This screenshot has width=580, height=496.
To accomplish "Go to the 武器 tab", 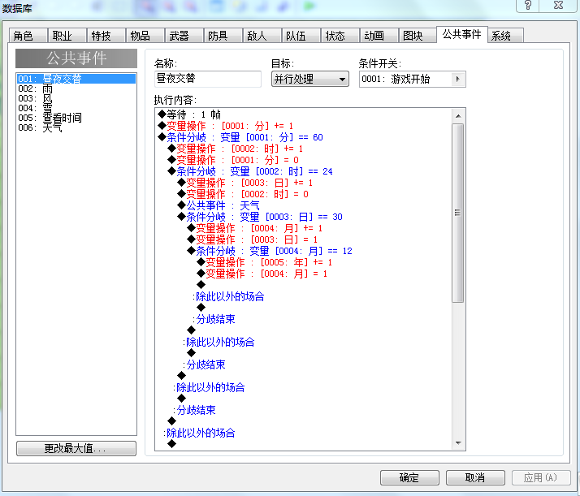I will (184, 36).
